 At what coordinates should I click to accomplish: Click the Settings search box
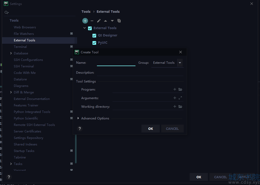(x=40, y=12)
